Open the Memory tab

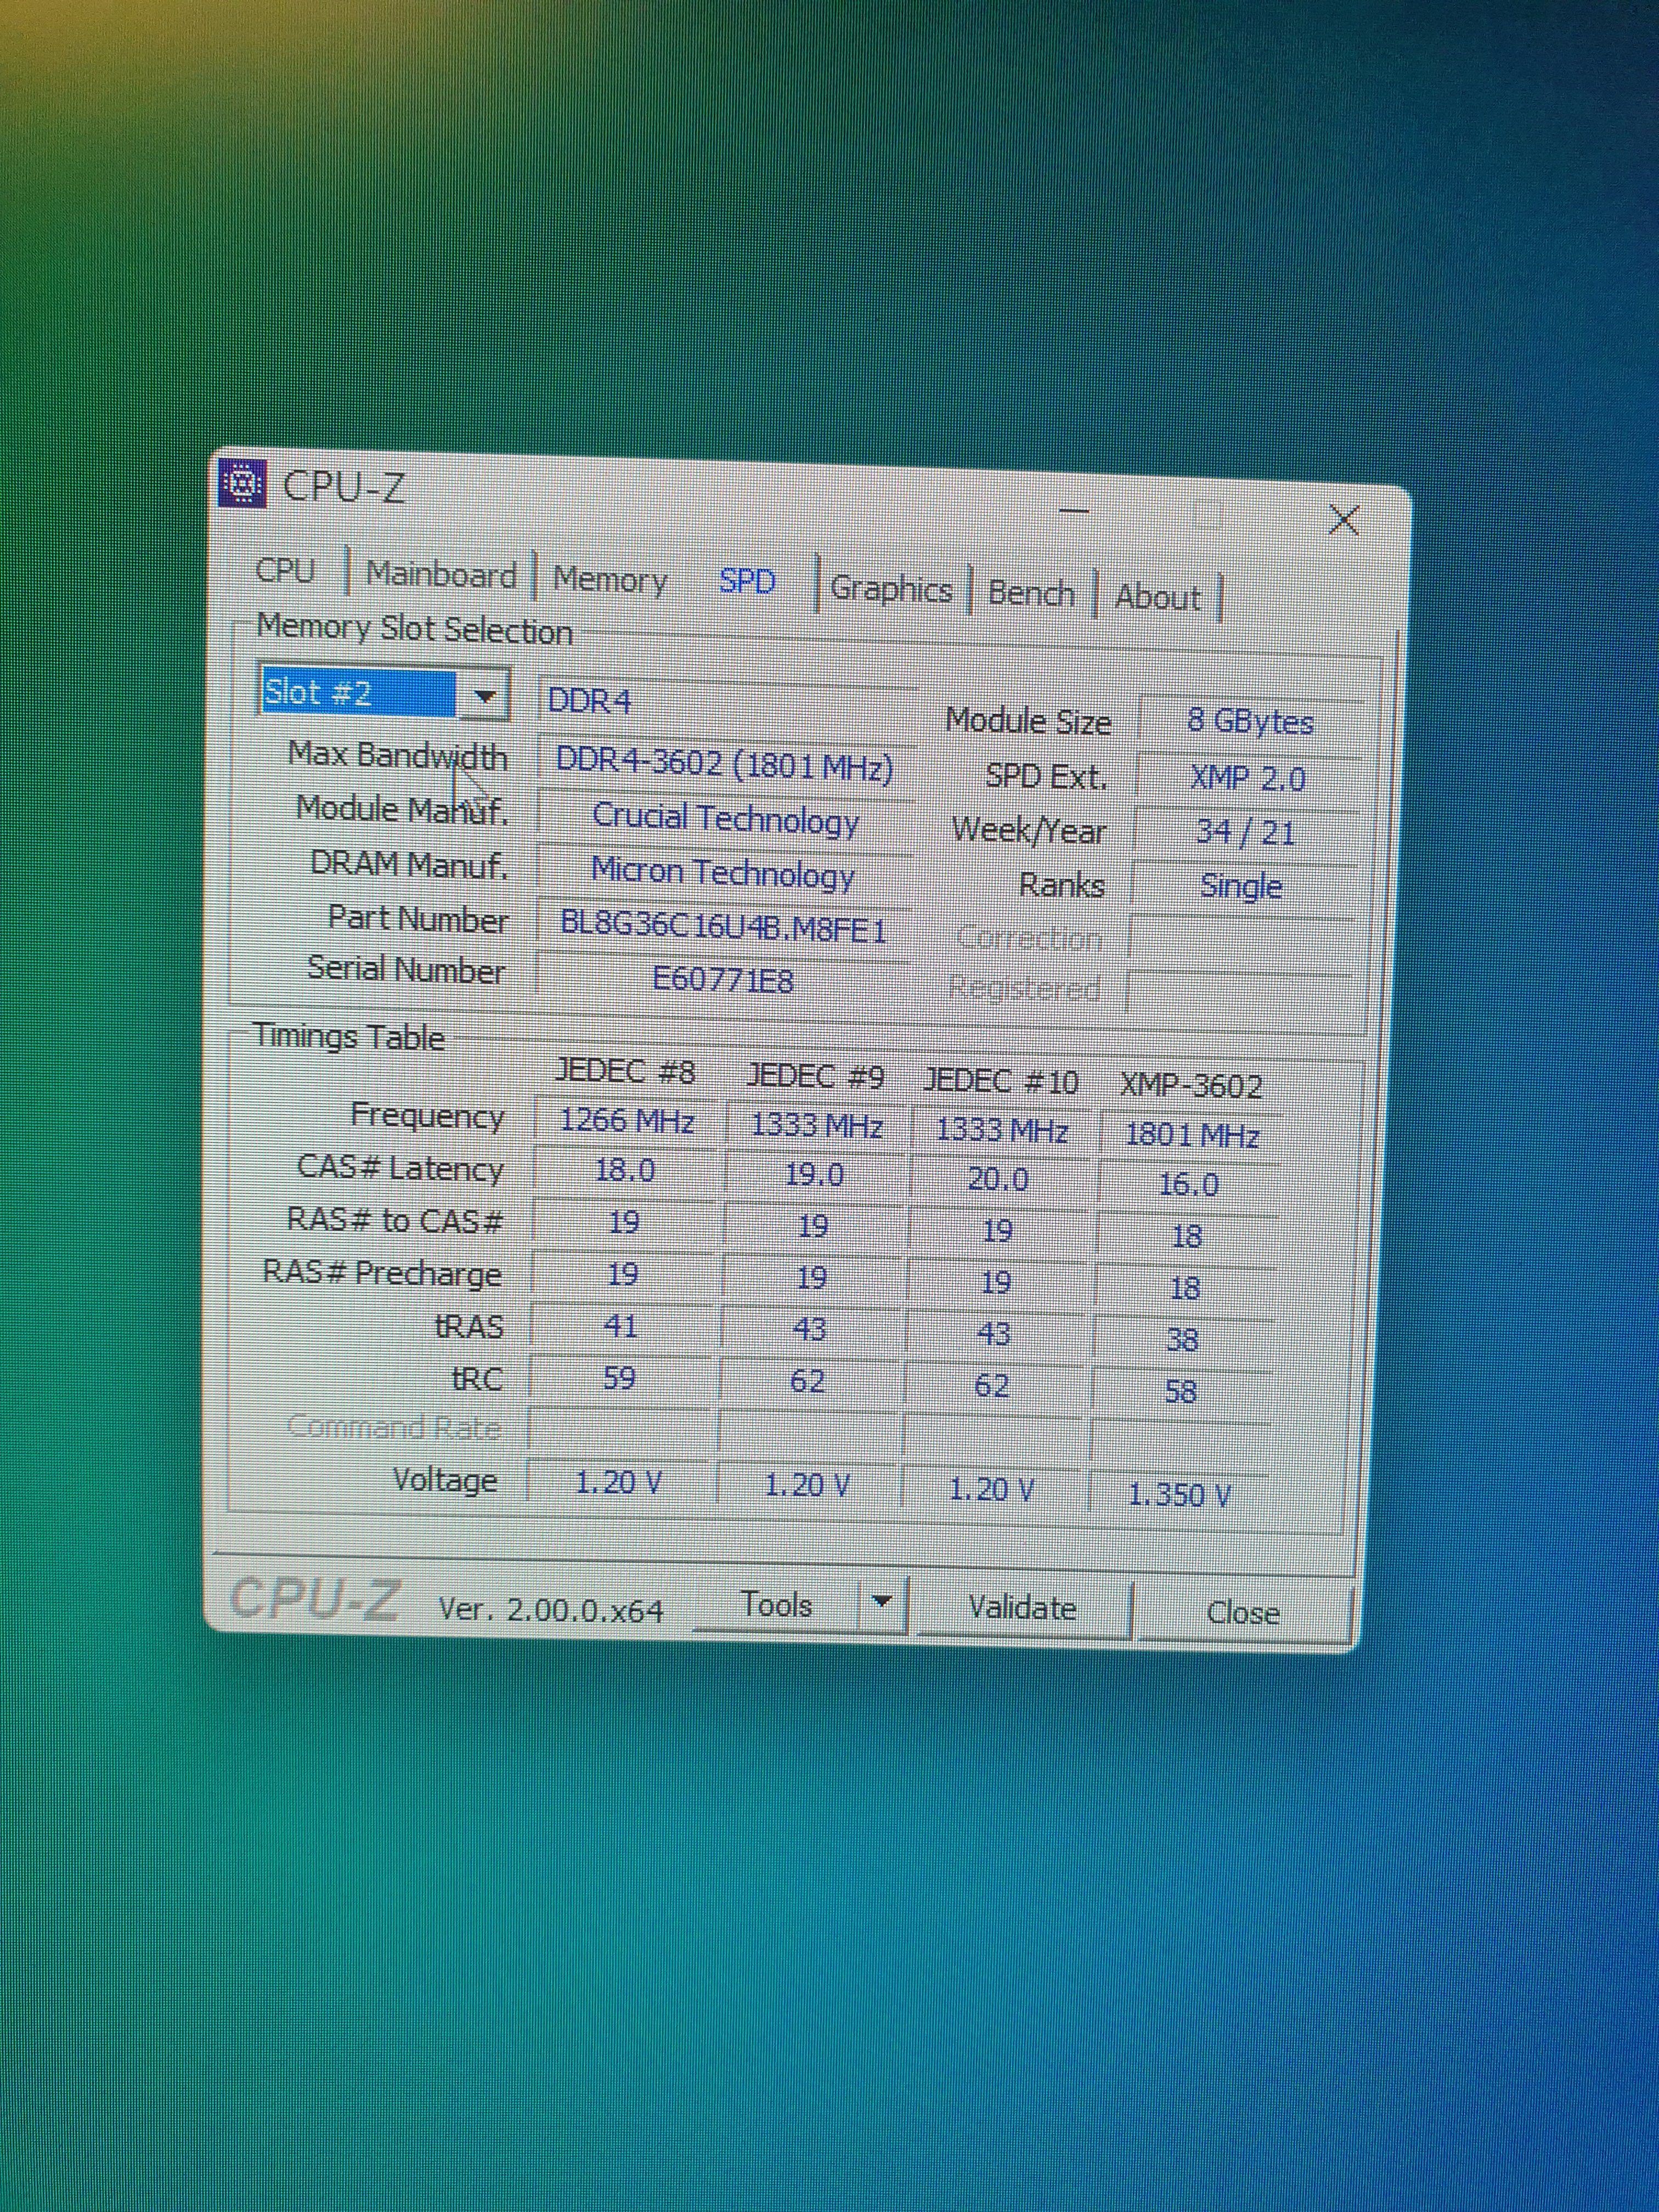coord(610,579)
